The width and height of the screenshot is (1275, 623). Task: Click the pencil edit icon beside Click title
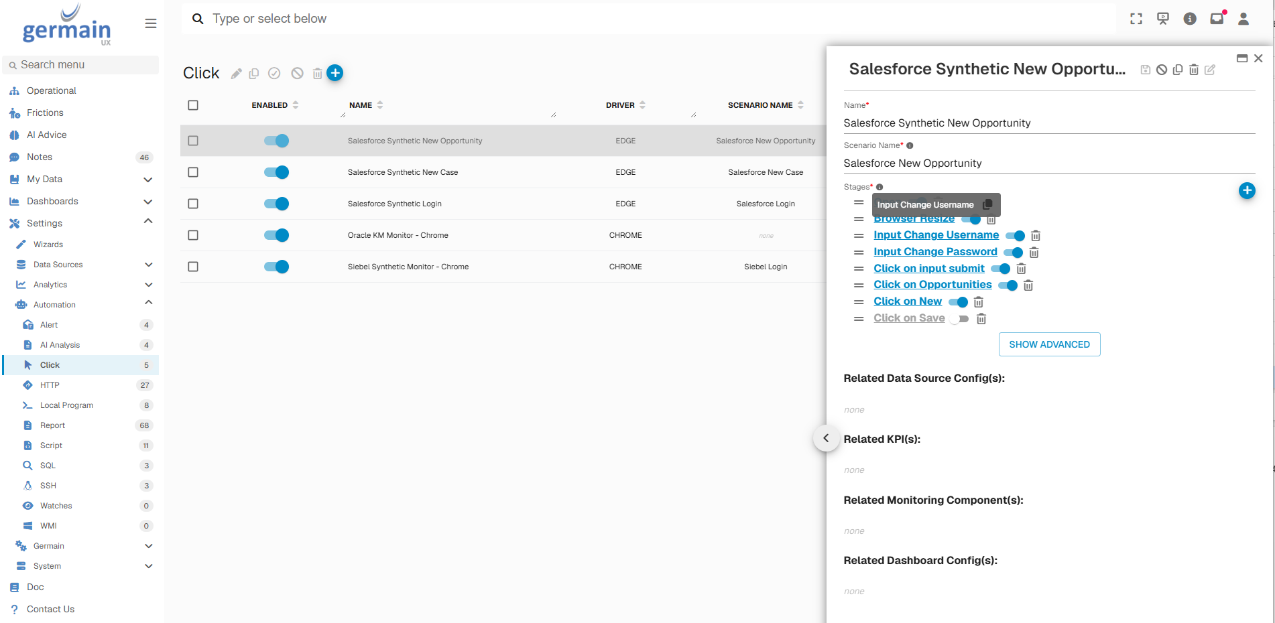[x=236, y=74]
